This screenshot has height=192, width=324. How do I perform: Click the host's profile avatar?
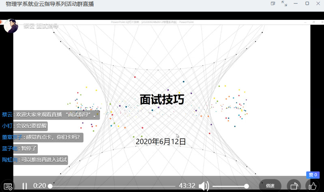click(11, 25)
